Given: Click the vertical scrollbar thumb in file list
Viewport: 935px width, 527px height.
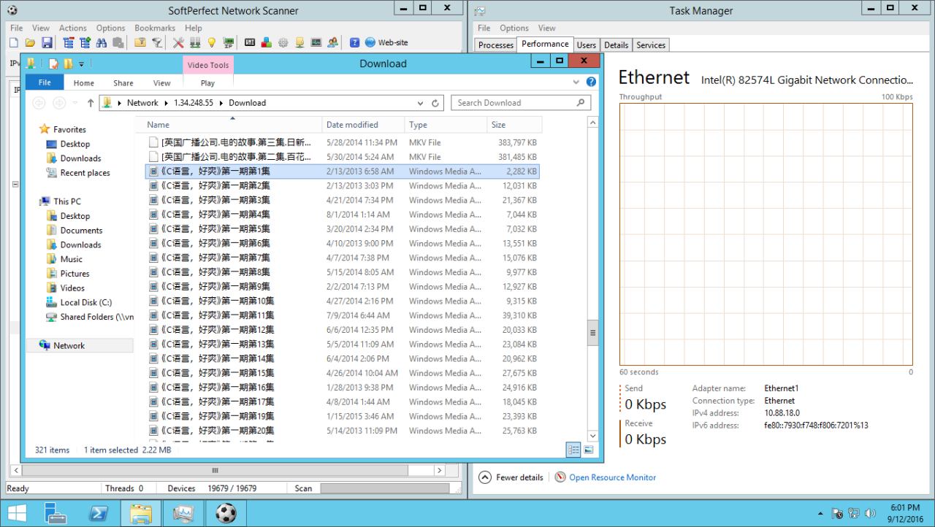Looking at the screenshot, I should click(592, 332).
